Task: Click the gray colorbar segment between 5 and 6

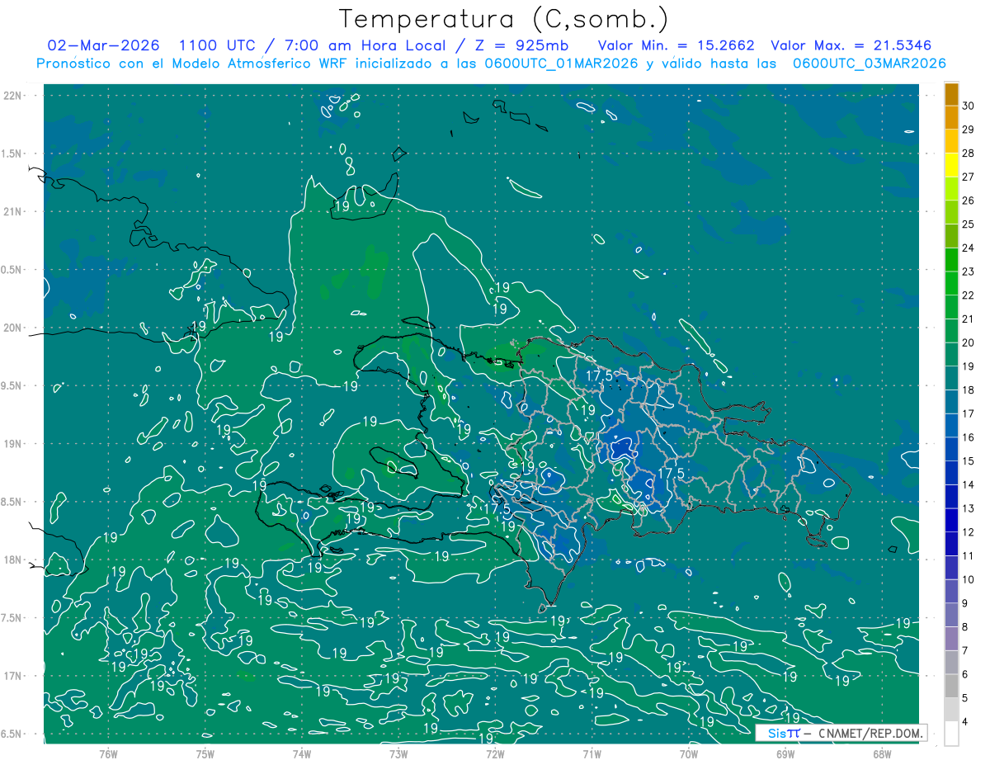Action: 951,686
